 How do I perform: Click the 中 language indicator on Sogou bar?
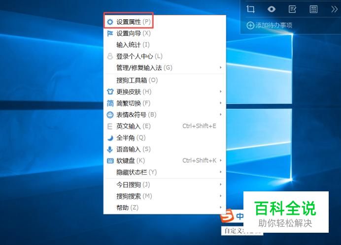pyautogui.click(x=239, y=216)
